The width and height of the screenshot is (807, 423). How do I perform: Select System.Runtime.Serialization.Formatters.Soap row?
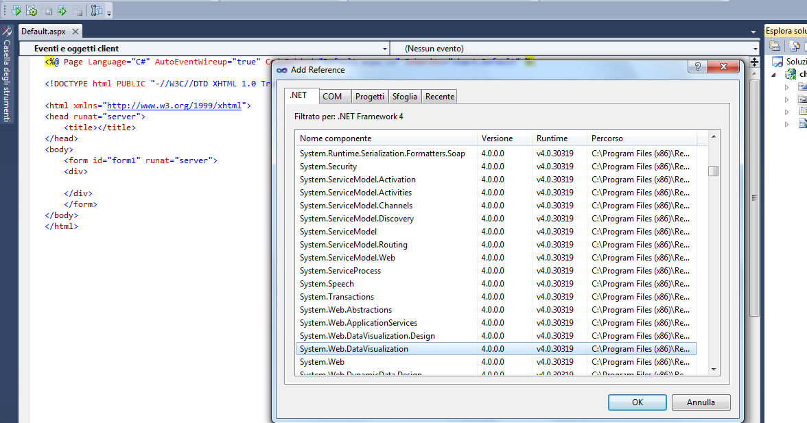point(496,153)
